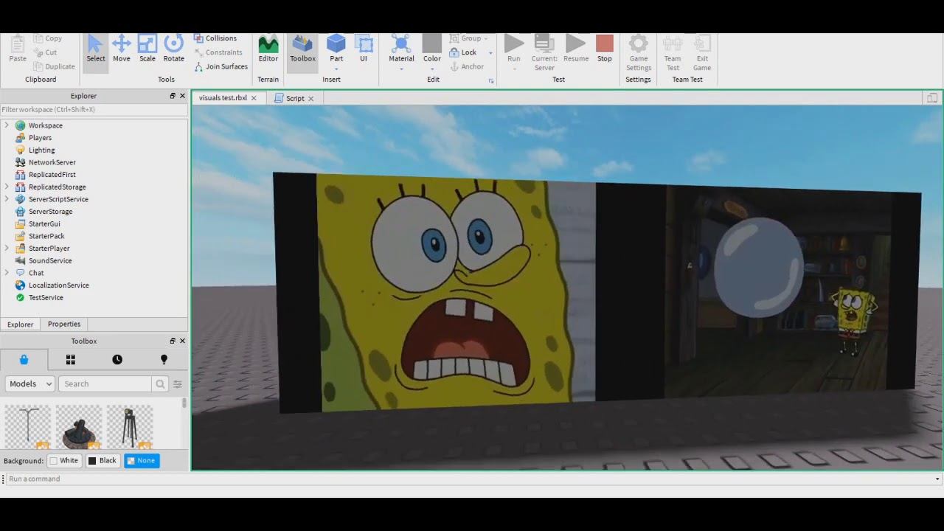Open the Material picker
The width and height of the screenshot is (944, 531).
pyautogui.click(x=401, y=46)
